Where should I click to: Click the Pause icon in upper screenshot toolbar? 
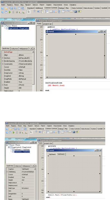coord(13,12)
